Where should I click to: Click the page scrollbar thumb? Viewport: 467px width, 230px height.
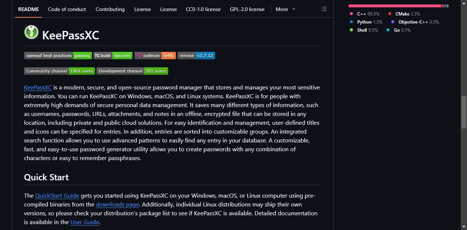click(464, 112)
